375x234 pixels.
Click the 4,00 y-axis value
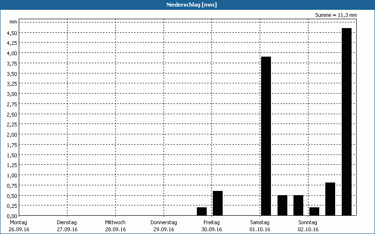(12, 53)
